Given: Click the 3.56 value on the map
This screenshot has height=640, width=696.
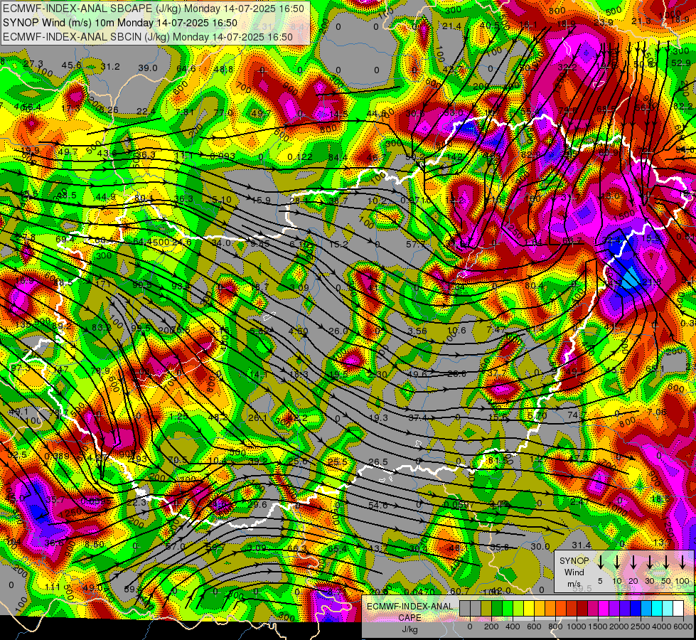Looking at the screenshot, I should click(x=418, y=331).
